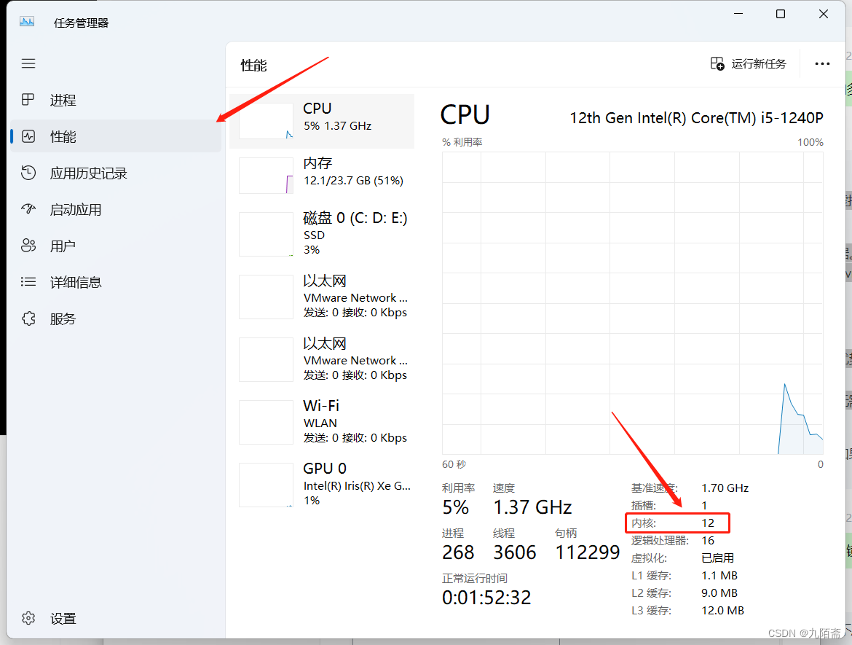Click memory usage 12.1/23.7 GB (51%) text
This screenshot has width=852, height=645.
tap(354, 181)
